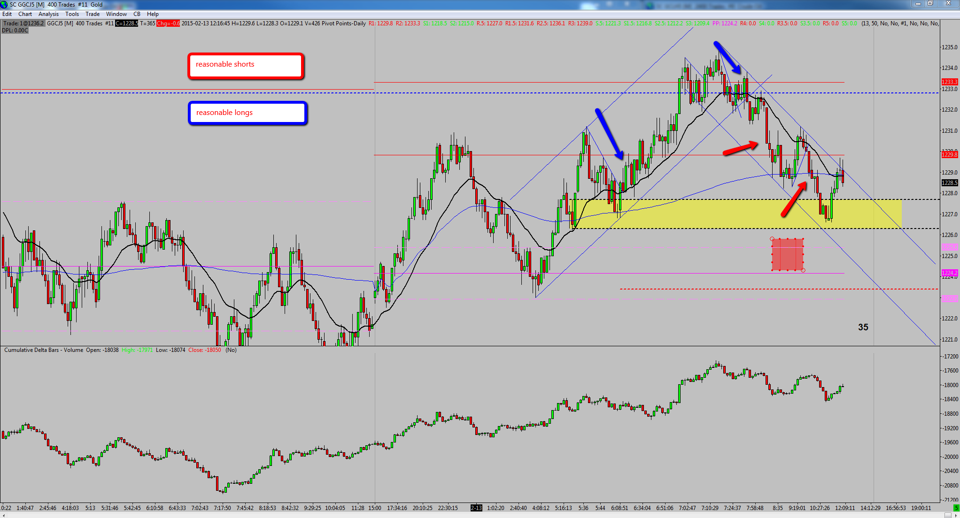This screenshot has height=518, width=960.
Task: Open the Tools menu
Action: pyautogui.click(x=72, y=14)
